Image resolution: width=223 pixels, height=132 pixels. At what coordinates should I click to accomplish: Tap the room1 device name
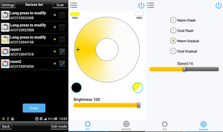pyautogui.click(x=16, y=49)
